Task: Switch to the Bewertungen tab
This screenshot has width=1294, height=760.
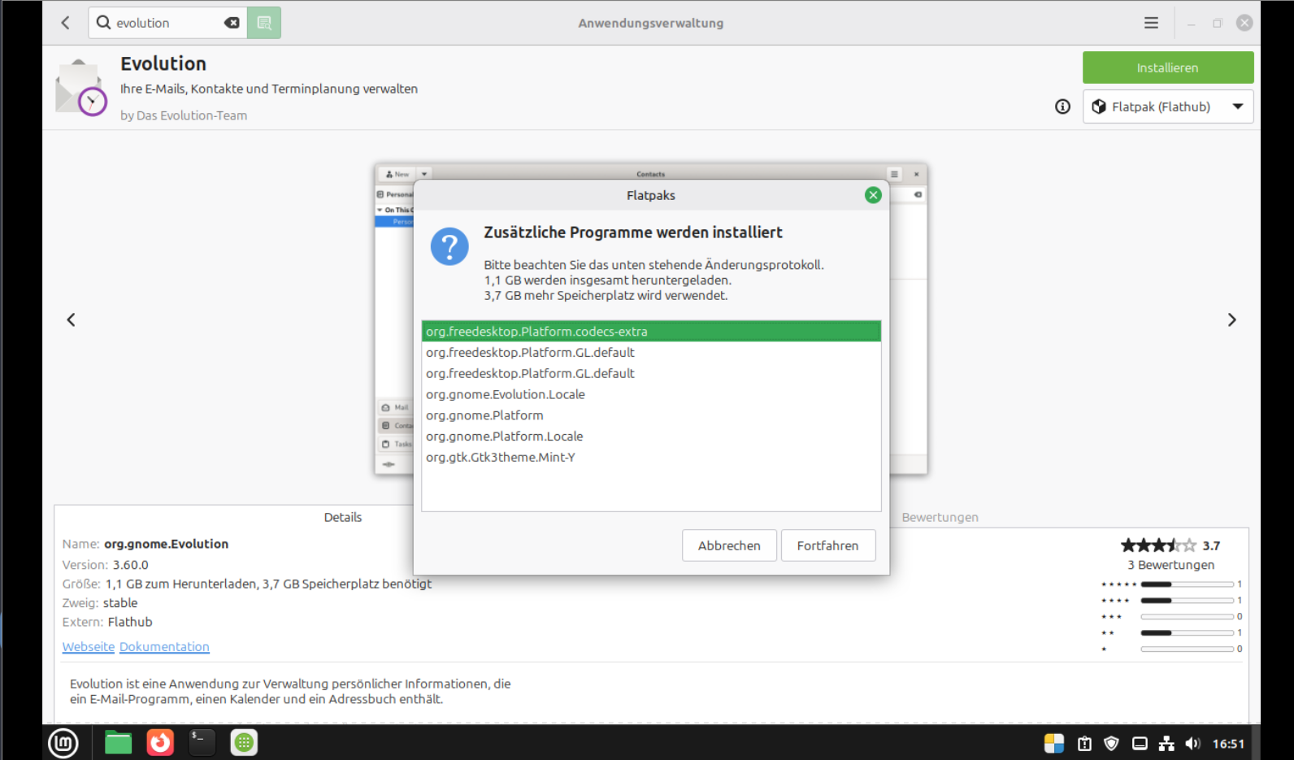Action: [940, 517]
